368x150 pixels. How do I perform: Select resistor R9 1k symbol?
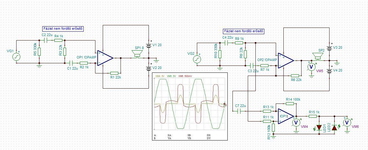[x=239, y=43]
